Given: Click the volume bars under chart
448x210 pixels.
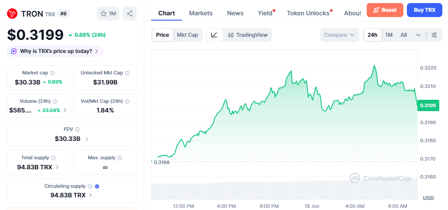Looking at the screenshot, I should [284, 190].
